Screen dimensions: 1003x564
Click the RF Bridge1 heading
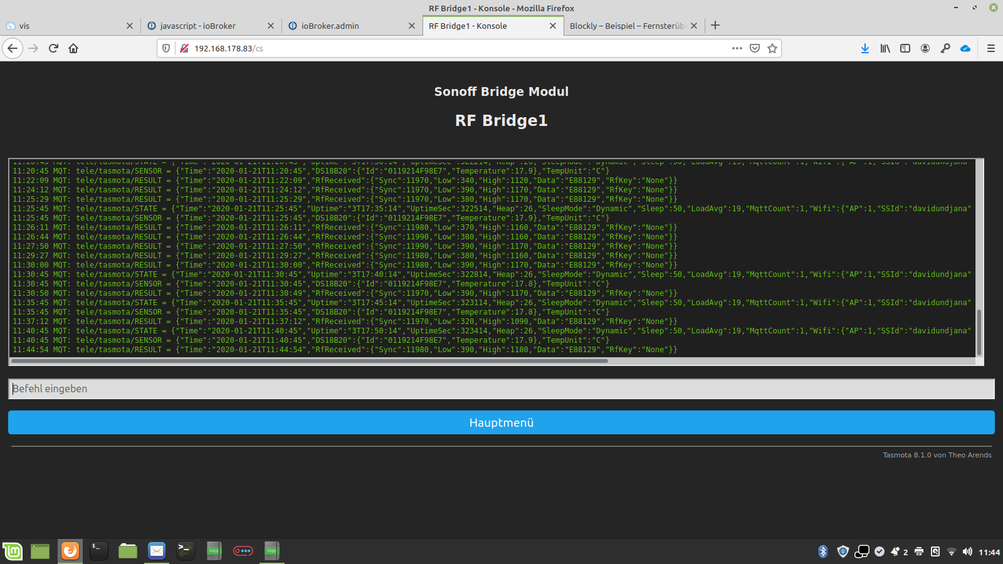pos(501,120)
